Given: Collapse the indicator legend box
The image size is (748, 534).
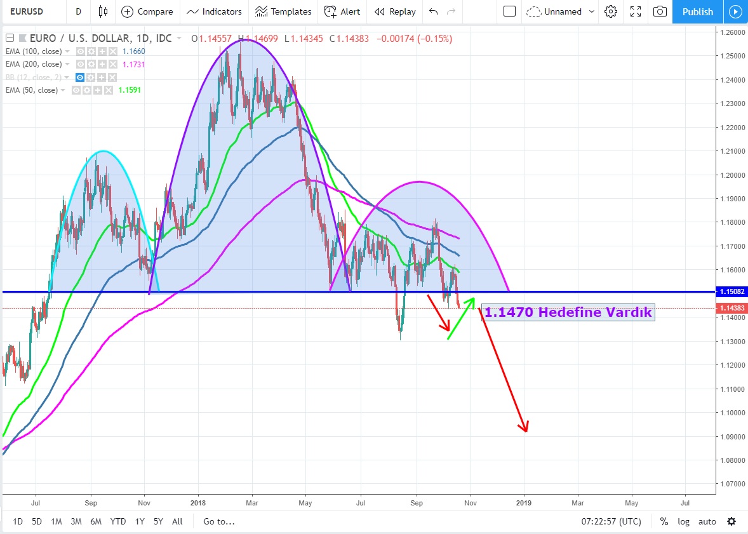Looking at the screenshot, I should pos(9,38).
